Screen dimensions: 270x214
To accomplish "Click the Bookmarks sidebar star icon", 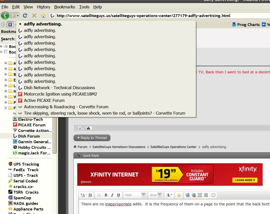I will tap(10, 24).
